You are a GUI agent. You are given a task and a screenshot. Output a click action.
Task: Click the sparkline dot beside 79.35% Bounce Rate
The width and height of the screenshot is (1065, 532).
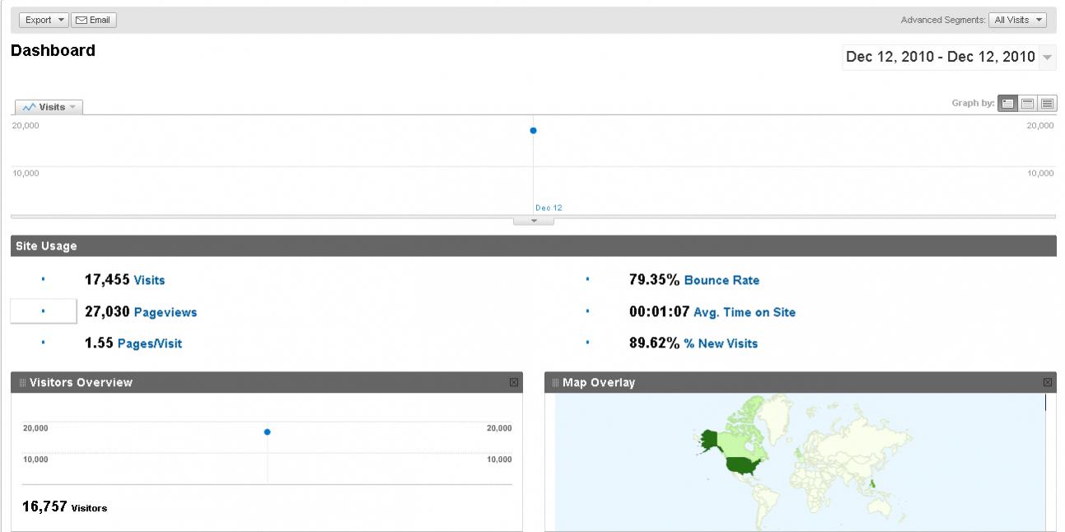point(587,280)
